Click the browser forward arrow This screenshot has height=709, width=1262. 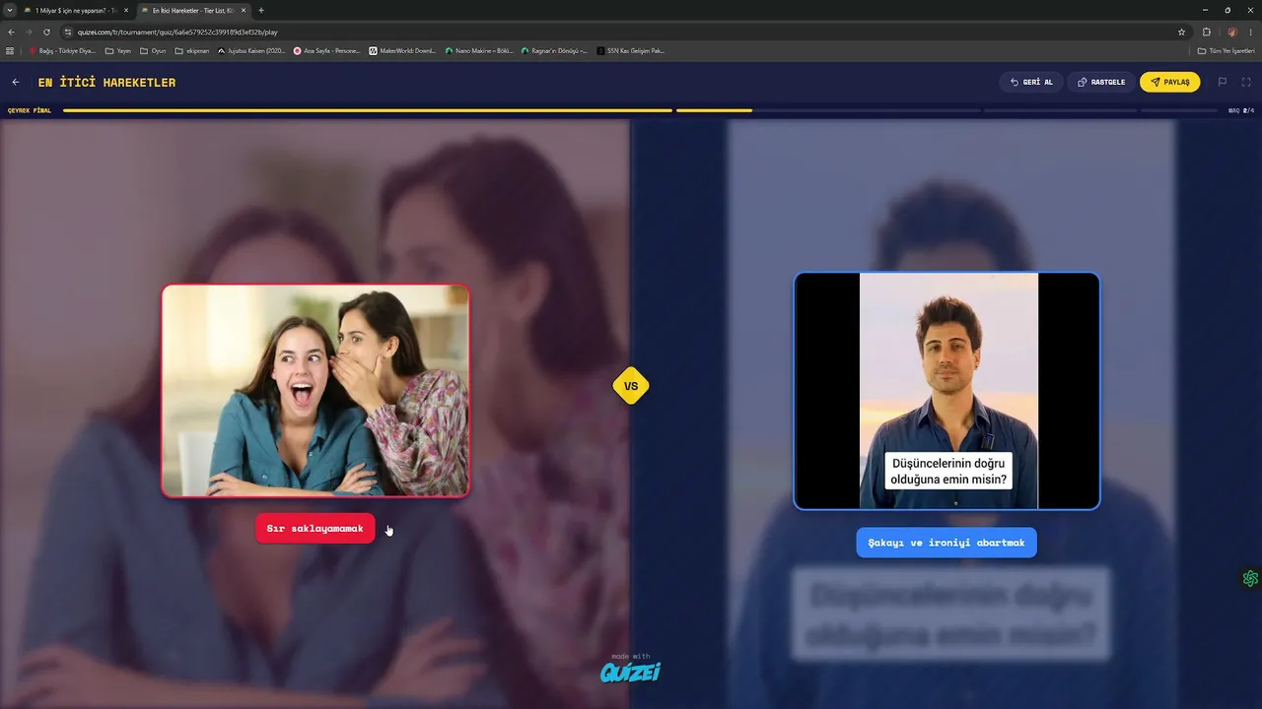(x=28, y=32)
